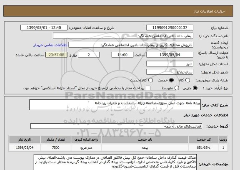Click the طبقه بندی موضوعی label

212,80
